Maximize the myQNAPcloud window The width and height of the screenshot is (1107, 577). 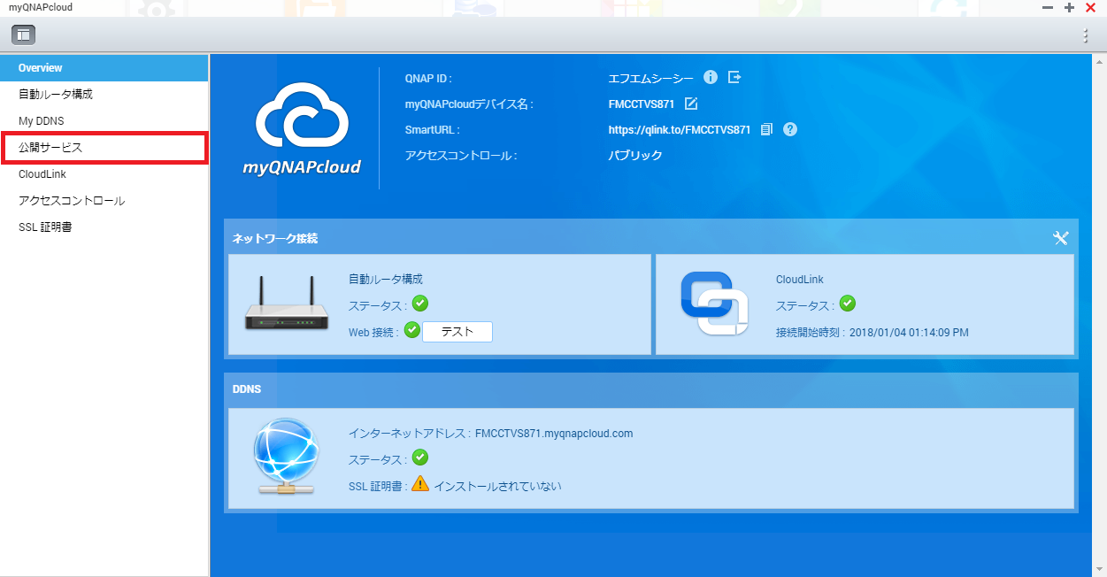click(1069, 7)
